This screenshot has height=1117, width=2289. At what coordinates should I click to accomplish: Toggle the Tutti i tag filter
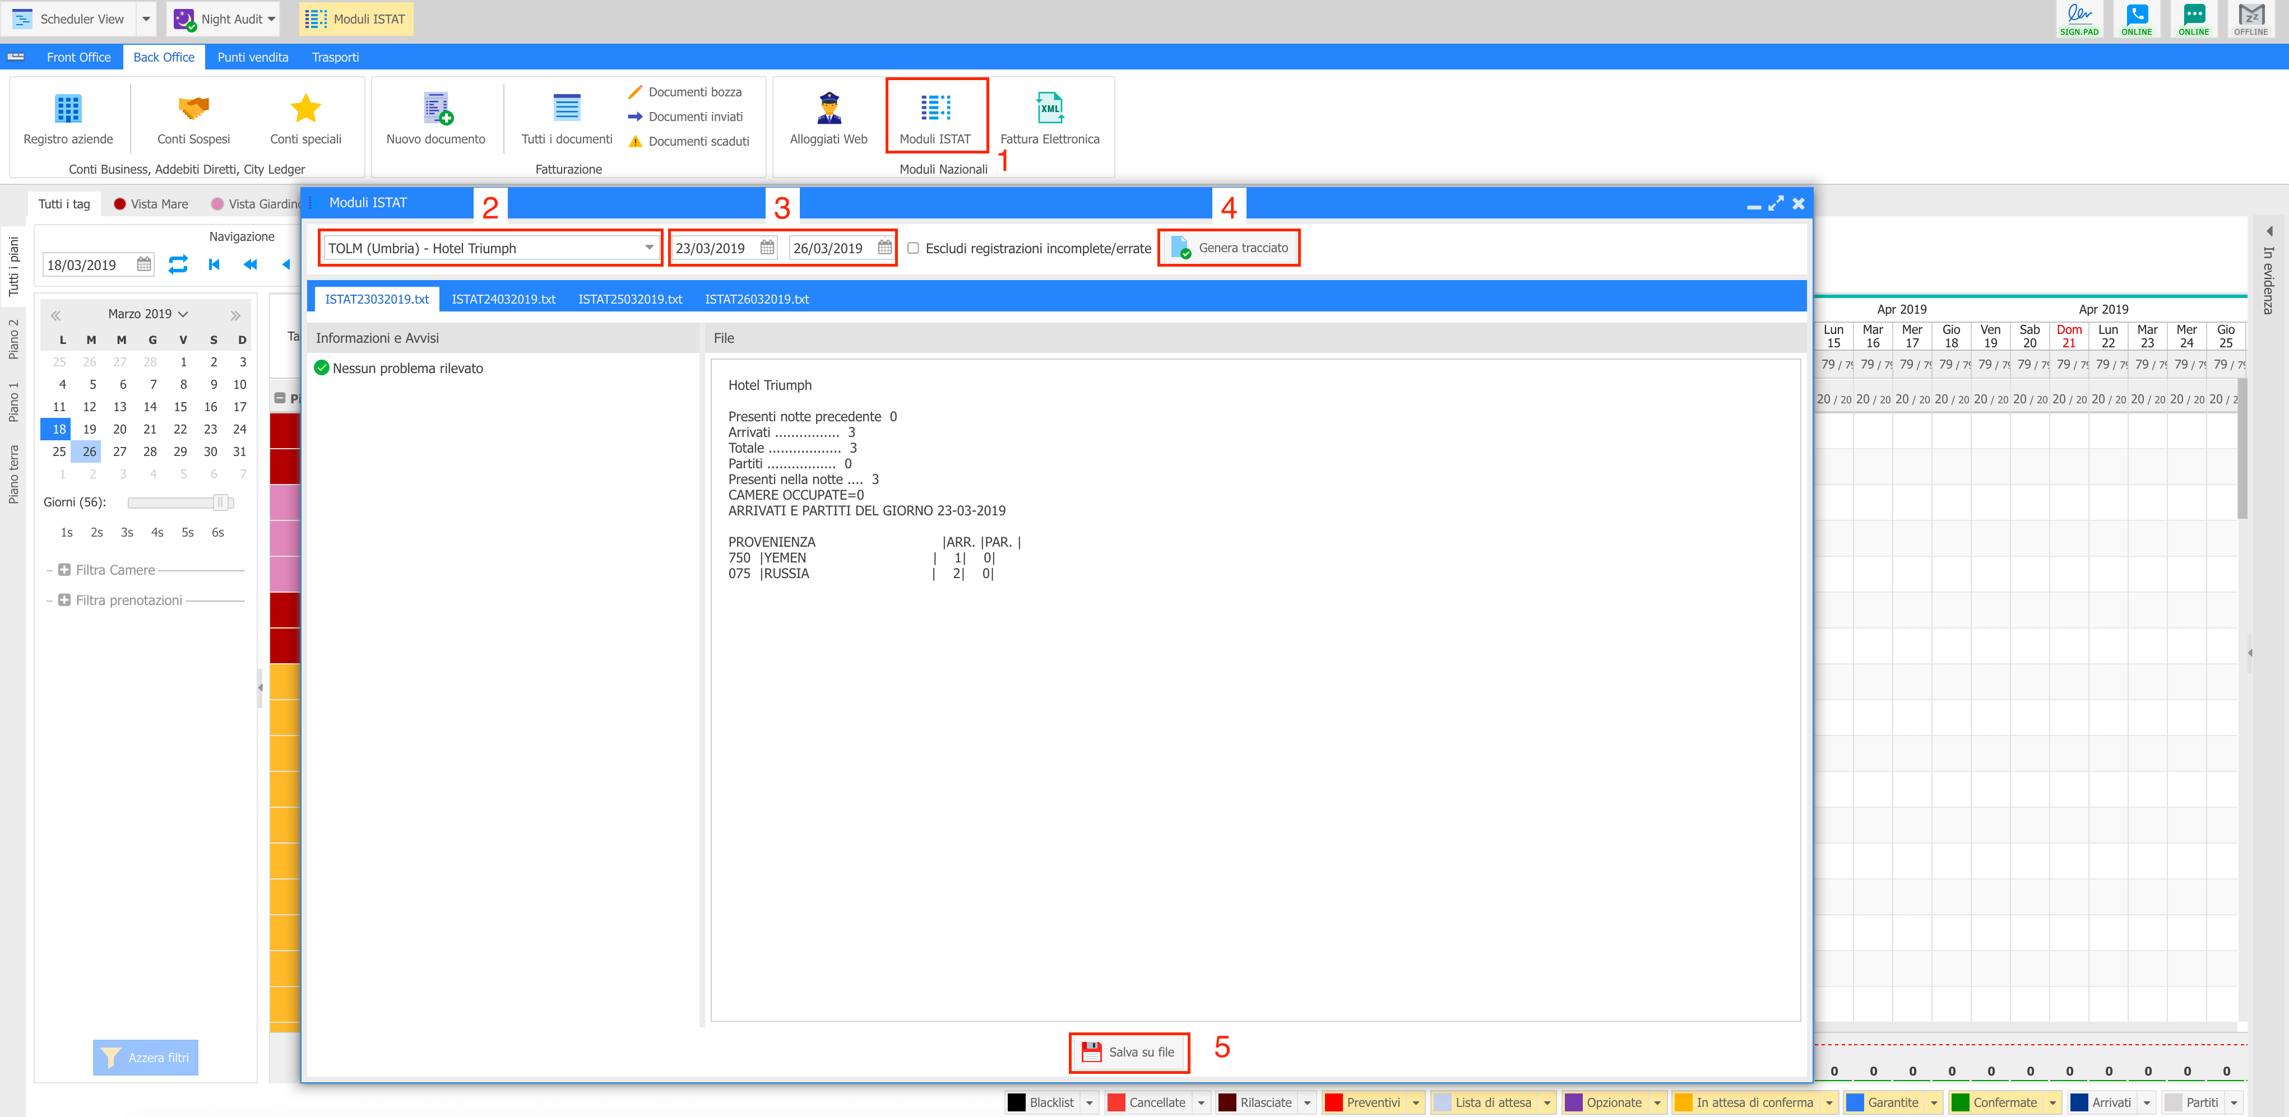(x=64, y=204)
